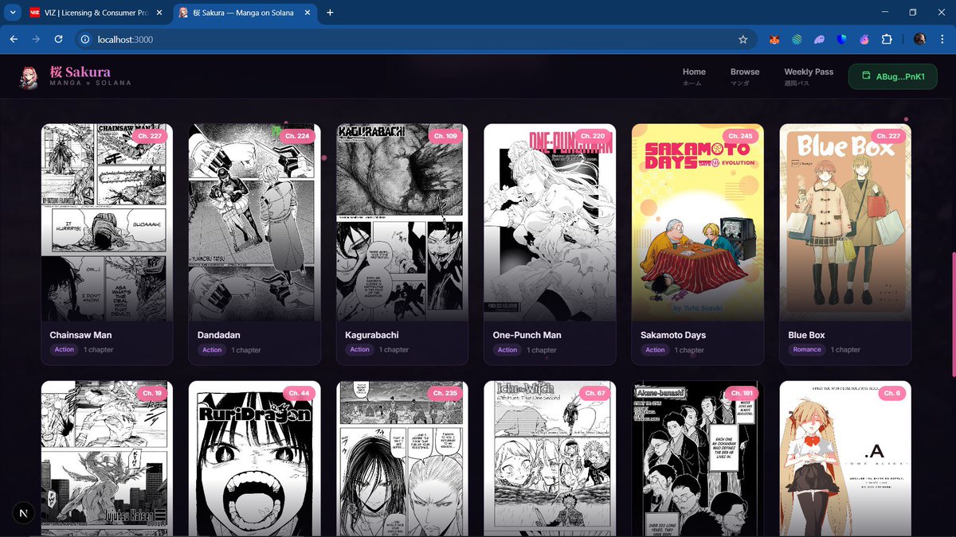This screenshot has height=537, width=956.
Task: Click the localhost:3000 address bar
Action: tap(414, 39)
